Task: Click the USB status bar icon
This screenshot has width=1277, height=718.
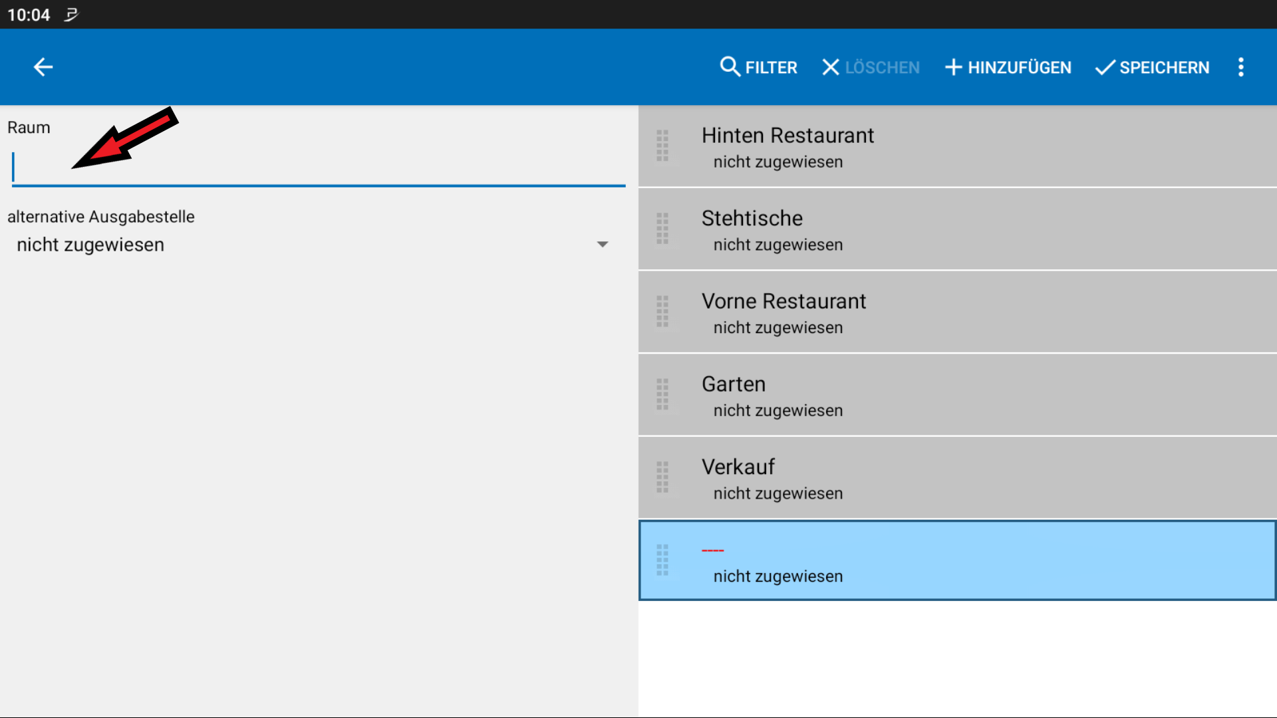Action: (x=71, y=15)
